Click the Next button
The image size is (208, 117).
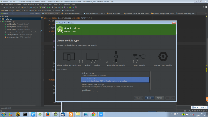coord(149,98)
